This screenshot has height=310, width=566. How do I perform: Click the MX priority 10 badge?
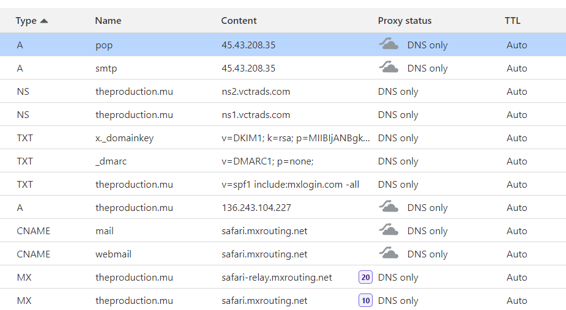coord(365,301)
